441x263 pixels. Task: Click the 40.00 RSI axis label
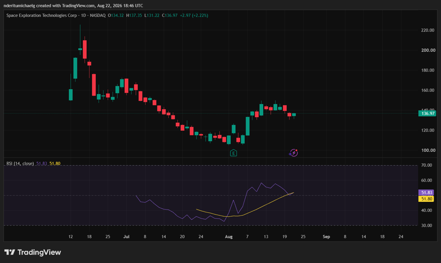(427, 210)
